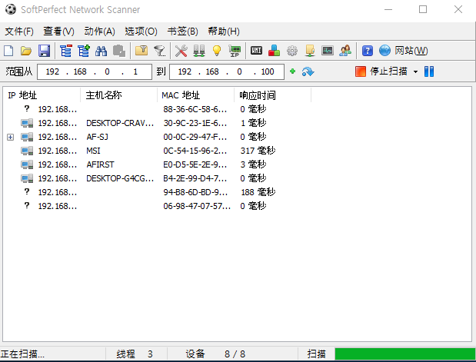
Task: Open program options via wrench and screwdriver icon
Action: coord(181,51)
